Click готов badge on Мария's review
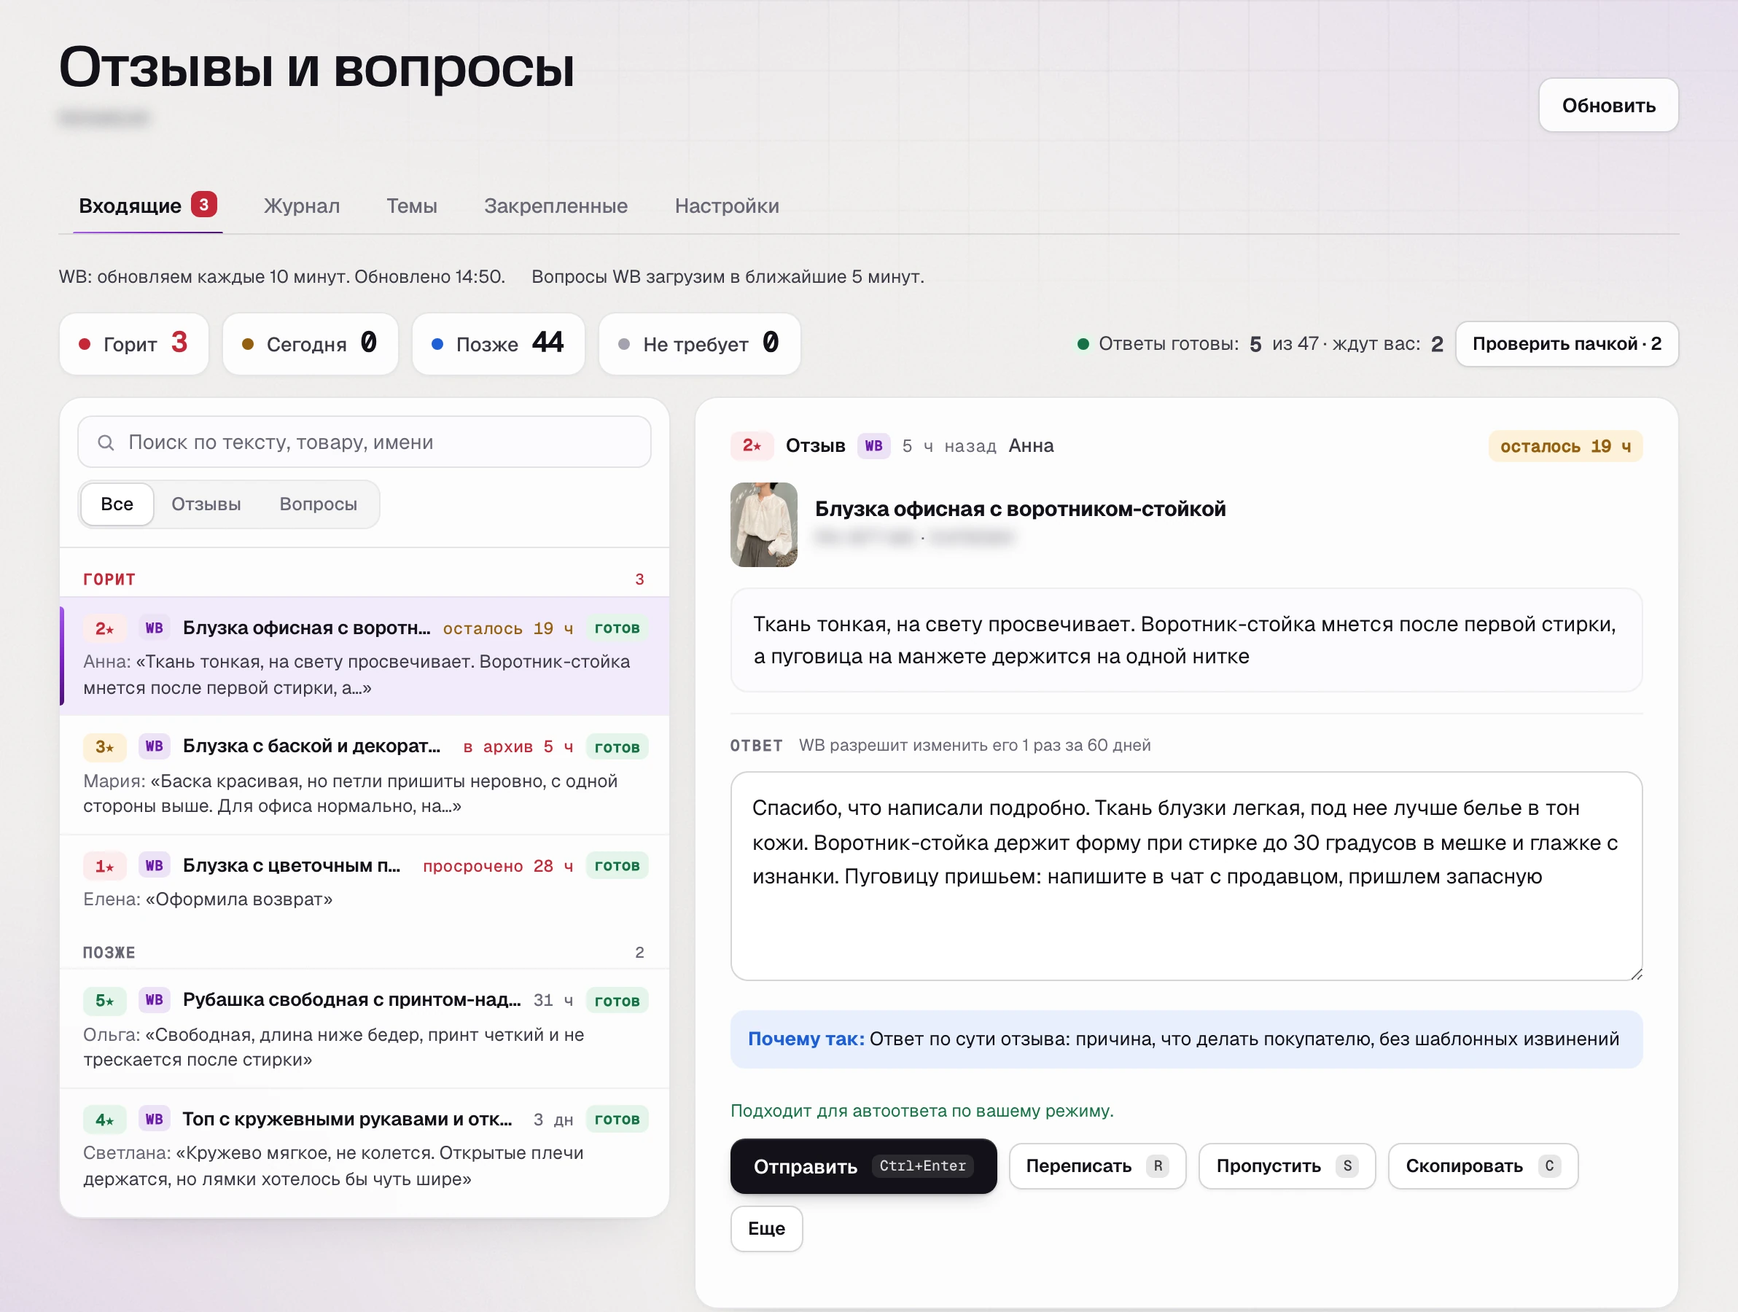1738x1312 pixels. tap(617, 747)
